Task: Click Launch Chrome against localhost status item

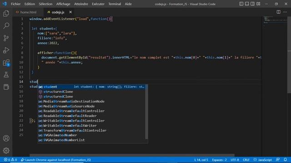Action: pos(55,160)
